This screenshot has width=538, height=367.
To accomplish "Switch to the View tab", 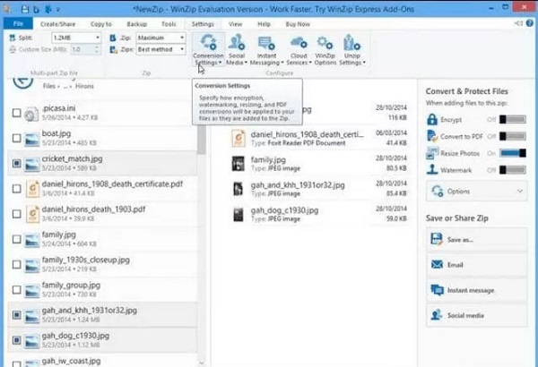I will click(235, 24).
